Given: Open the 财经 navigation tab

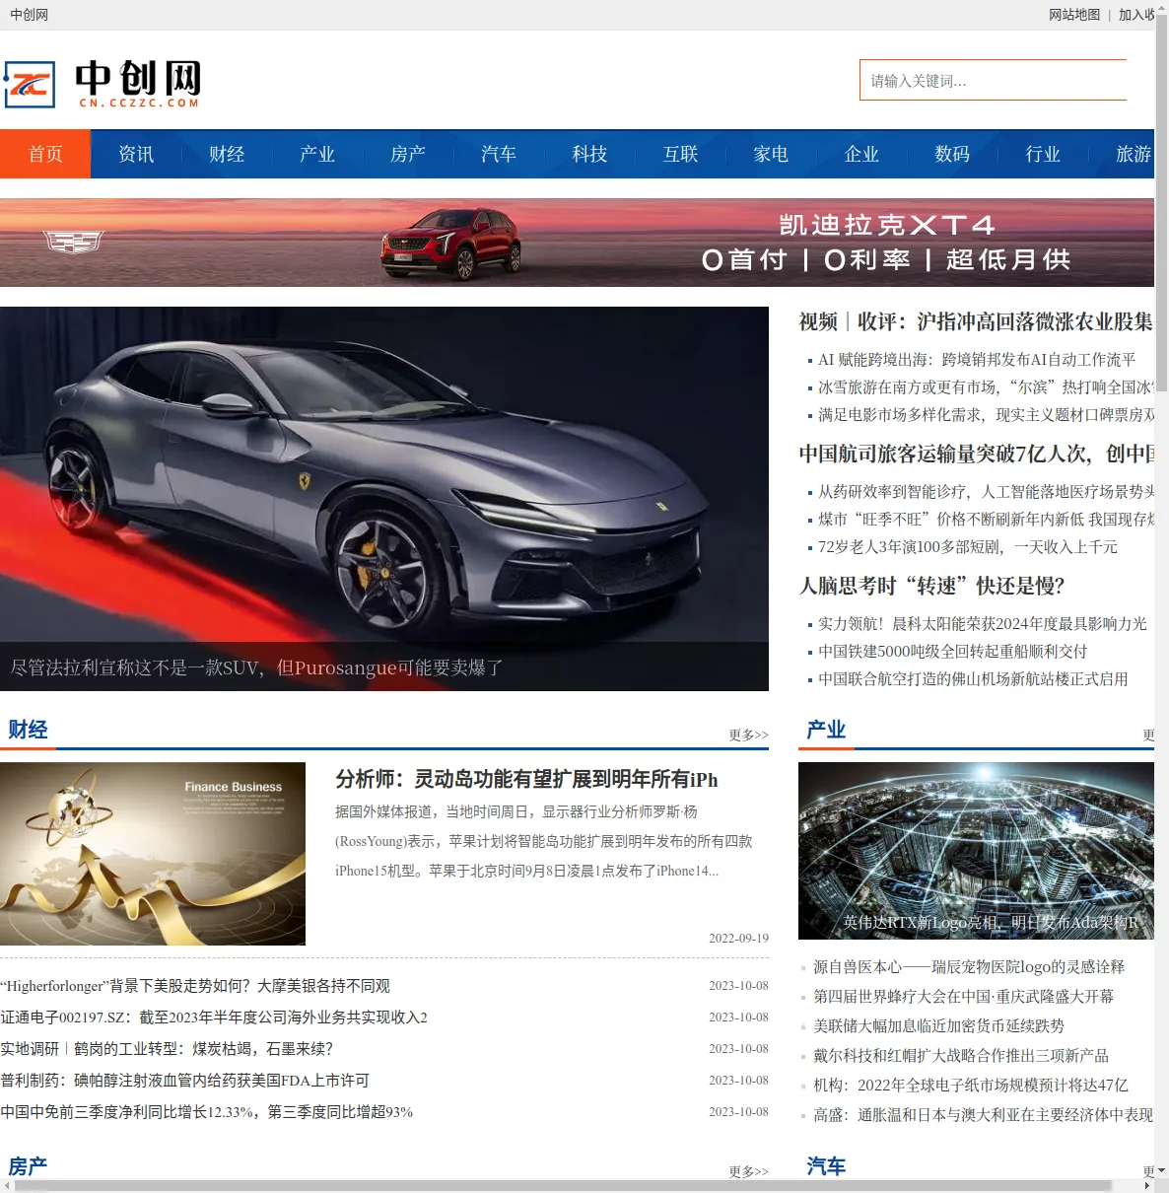Looking at the screenshot, I should click(227, 154).
